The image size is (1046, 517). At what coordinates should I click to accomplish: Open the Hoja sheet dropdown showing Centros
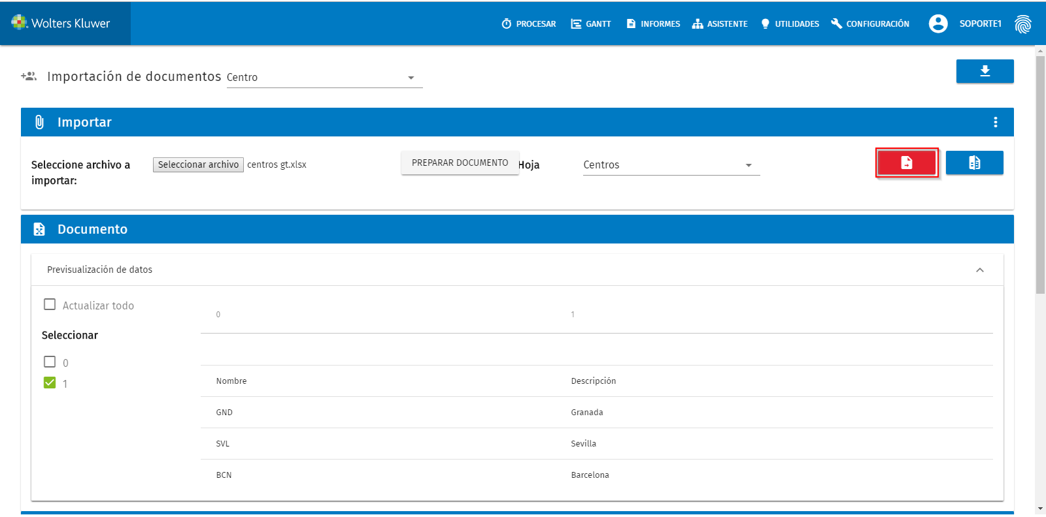click(x=671, y=165)
